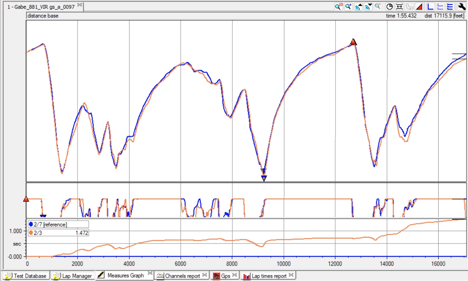Select the light blue stepped axes layout icon
The height and width of the screenshot is (281, 468).
pos(440,7)
